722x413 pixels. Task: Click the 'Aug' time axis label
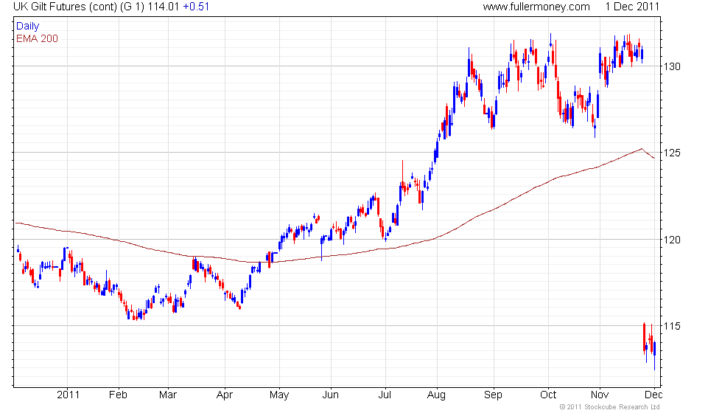pos(436,395)
